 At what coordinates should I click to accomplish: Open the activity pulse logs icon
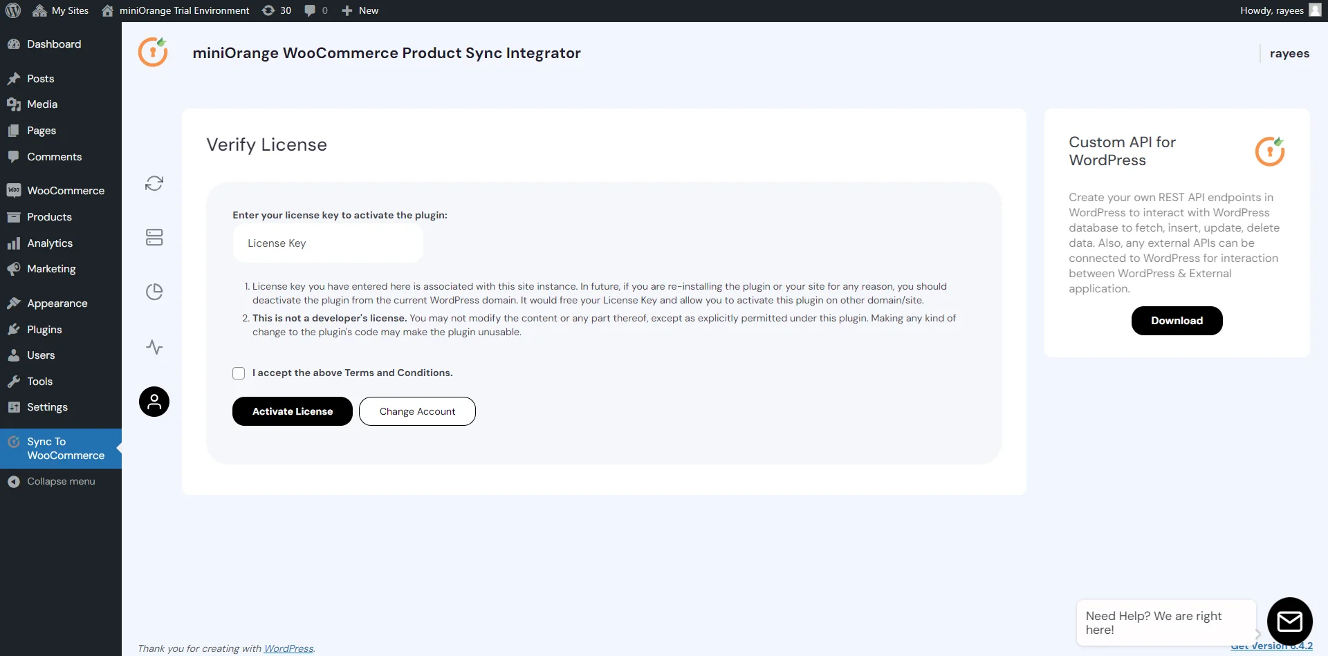(x=154, y=347)
